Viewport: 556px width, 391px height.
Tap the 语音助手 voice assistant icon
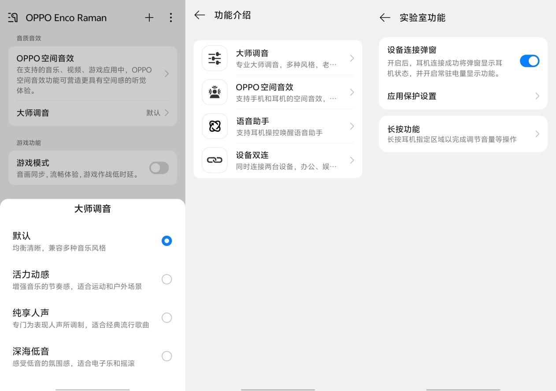coord(215,126)
